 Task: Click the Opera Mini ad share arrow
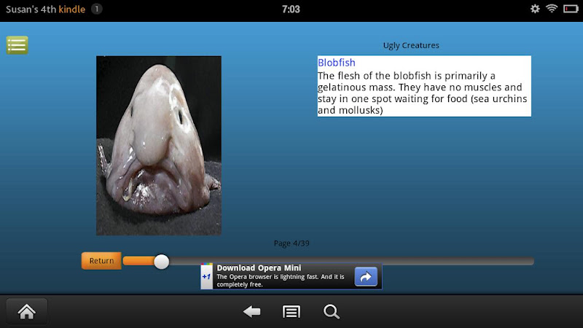tap(366, 276)
